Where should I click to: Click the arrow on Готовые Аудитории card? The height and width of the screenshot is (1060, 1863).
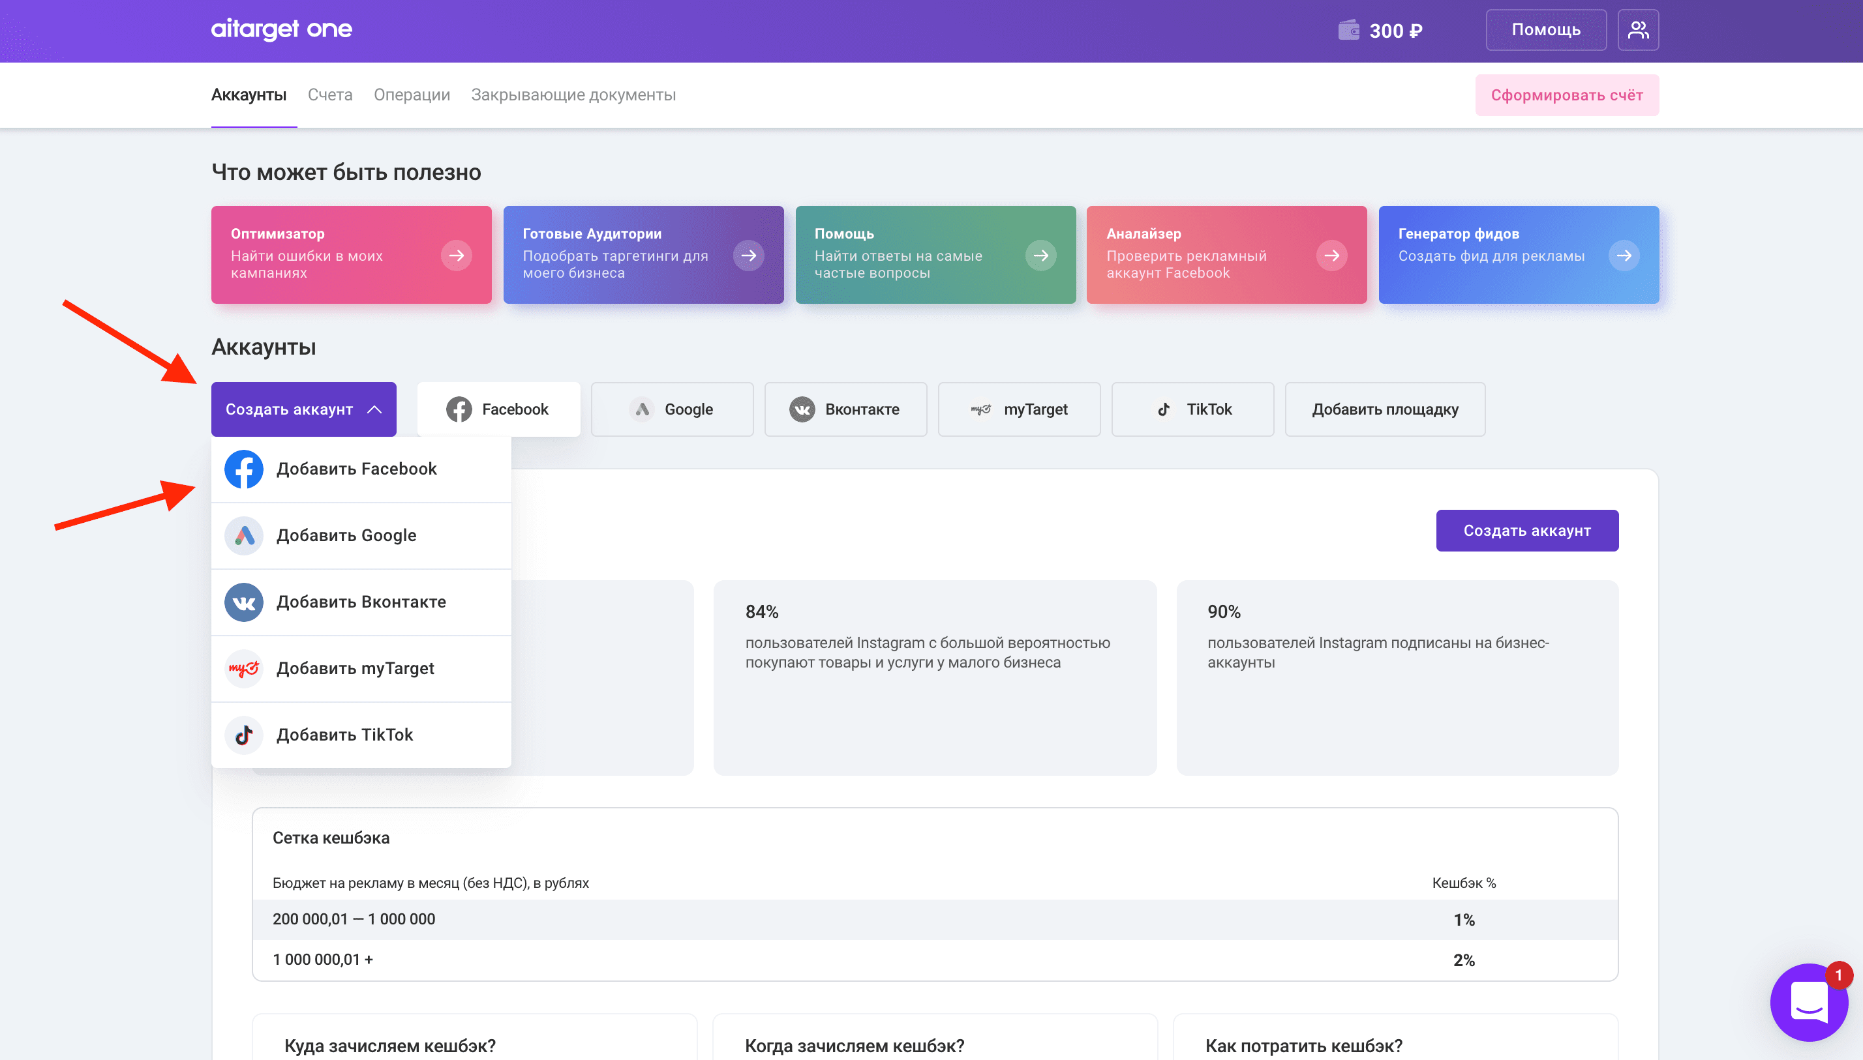(749, 256)
